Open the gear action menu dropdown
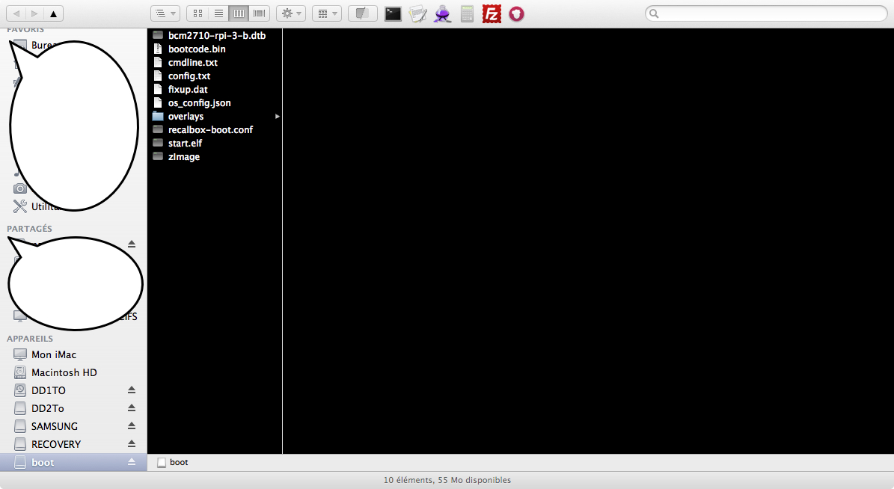 coord(290,13)
